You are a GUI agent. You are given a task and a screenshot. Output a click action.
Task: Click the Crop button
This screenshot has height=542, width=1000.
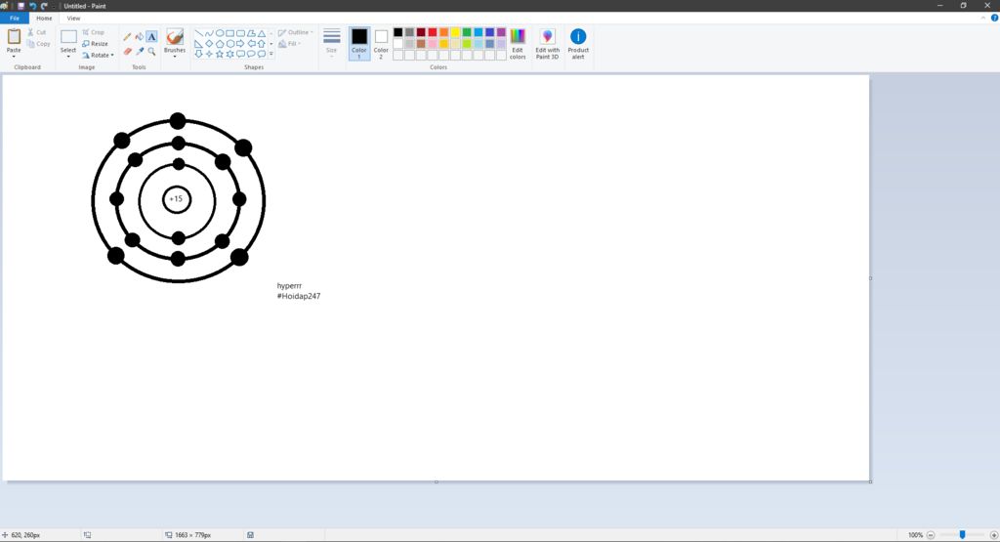[x=93, y=32]
